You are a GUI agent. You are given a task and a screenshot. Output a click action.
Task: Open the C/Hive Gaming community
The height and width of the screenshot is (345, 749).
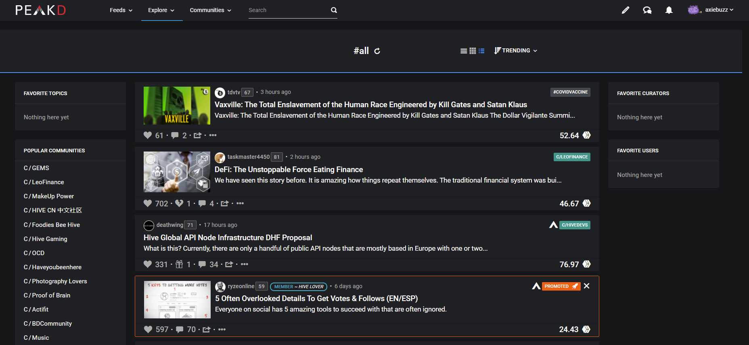point(46,239)
